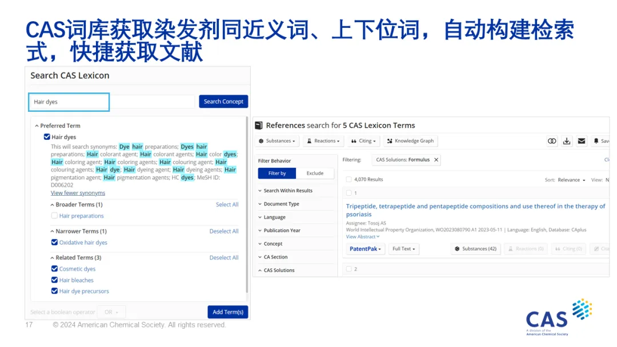Open the OR boolean operator dropdown
This screenshot has height=347, width=617.
coord(111,312)
